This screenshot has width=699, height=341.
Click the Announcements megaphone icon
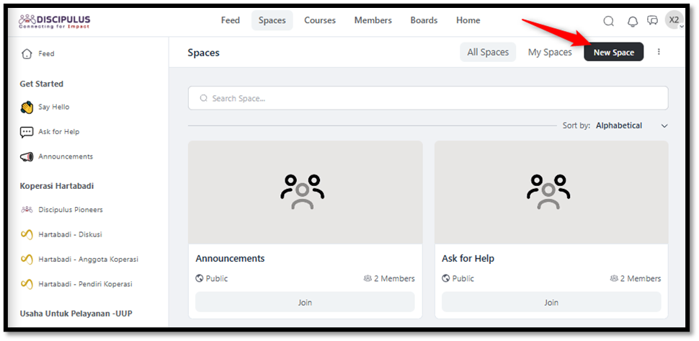coord(27,157)
